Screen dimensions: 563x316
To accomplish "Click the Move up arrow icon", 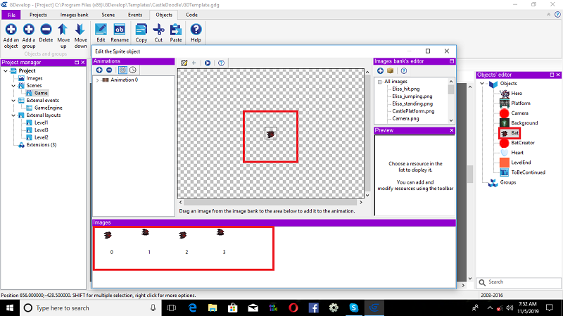I will 63,30.
